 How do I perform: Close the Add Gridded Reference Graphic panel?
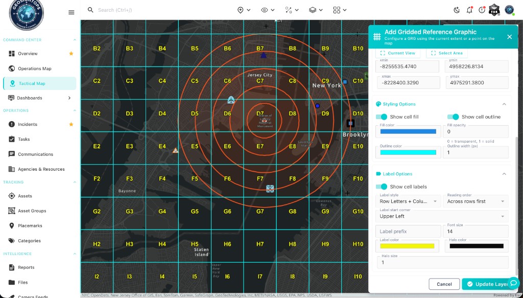[x=509, y=37]
